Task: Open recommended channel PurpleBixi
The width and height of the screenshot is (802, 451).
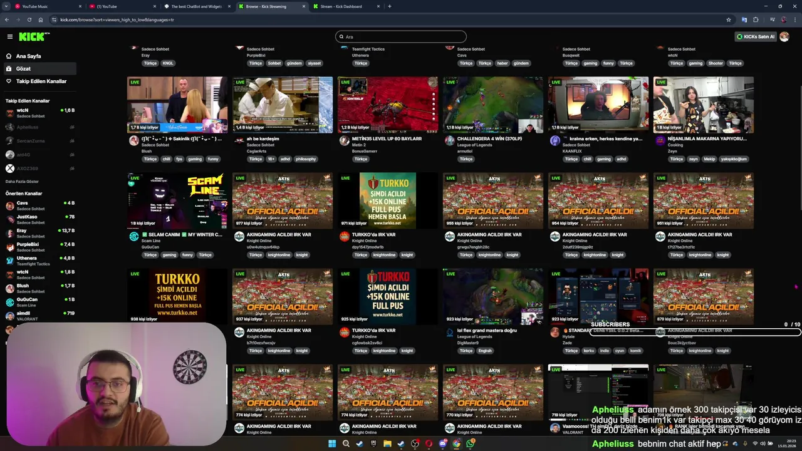Action: pos(40,247)
